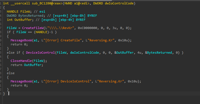Viewport: 200px width, 104px height.
Task: Select dwIoControlCode parameter in function signature
Action: point(119,3)
